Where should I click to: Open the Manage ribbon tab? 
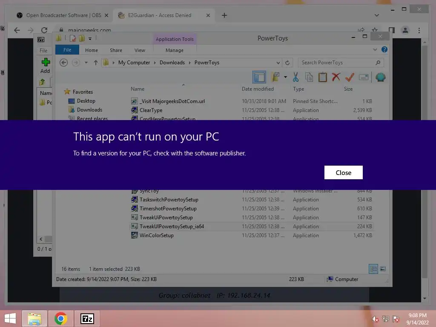pyautogui.click(x=174, y=50)
